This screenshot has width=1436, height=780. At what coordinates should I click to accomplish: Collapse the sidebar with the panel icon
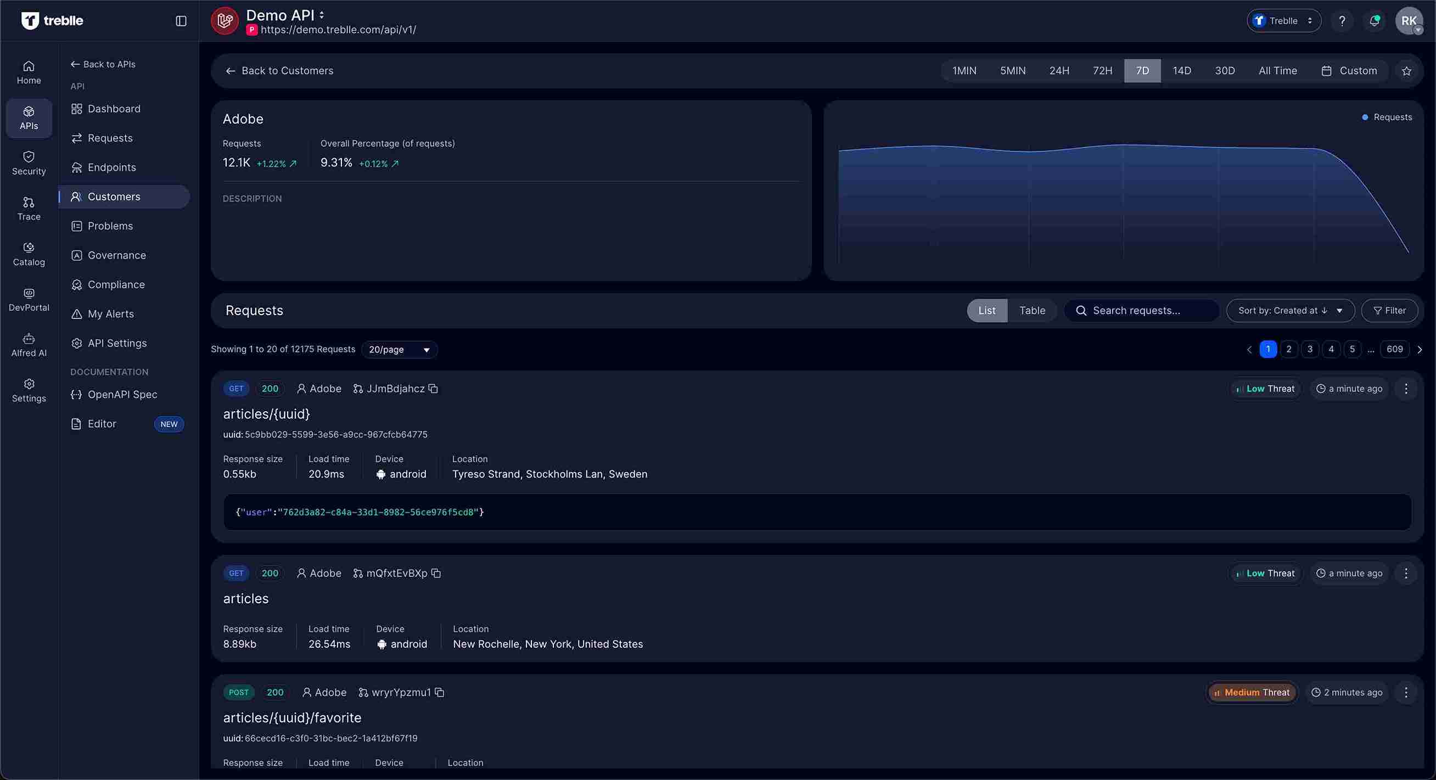[x=181, y=21]
